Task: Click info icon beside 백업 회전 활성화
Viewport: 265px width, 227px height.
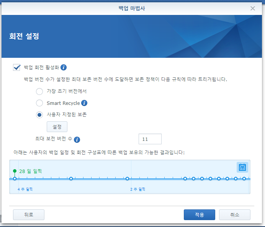Action: pyautogui.click(x=64, y=67)
